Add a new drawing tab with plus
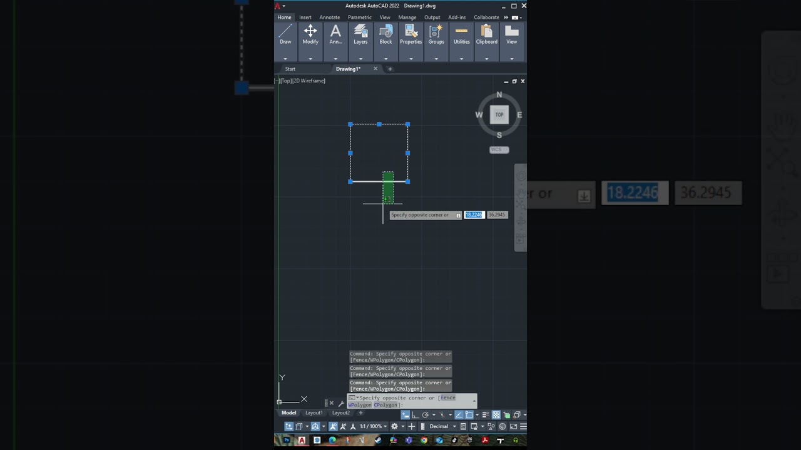Viewport: 801px width, 450px height. pos(390,69)
